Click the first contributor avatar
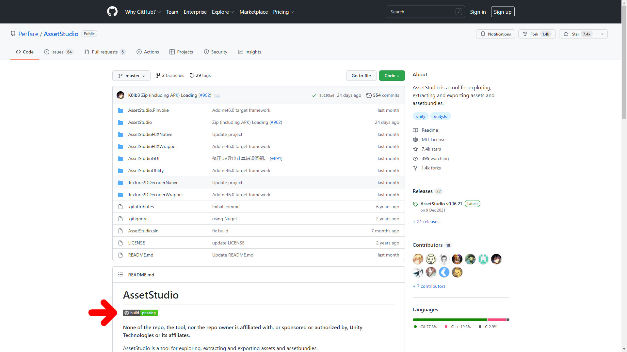The width and height of the screenshot is (627, 352). [x=418, y=259]
